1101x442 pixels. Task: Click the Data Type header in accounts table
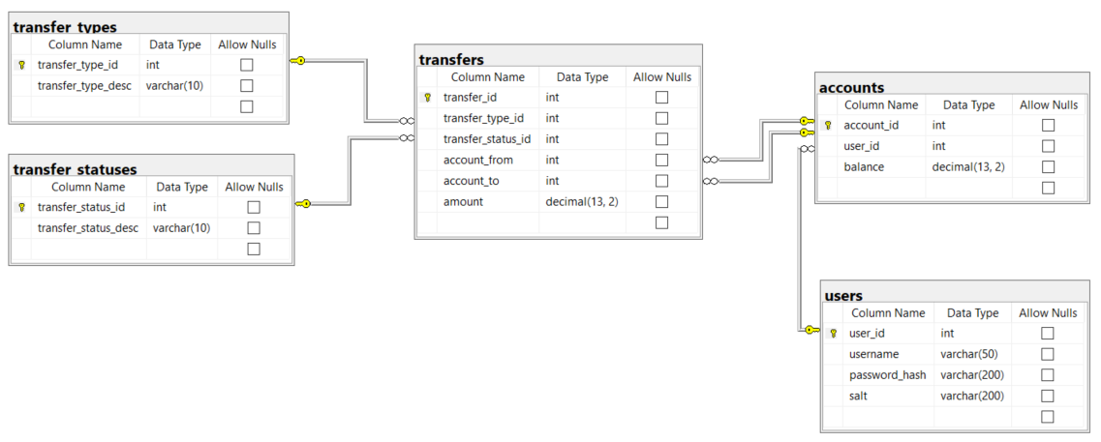click(969, 105)
